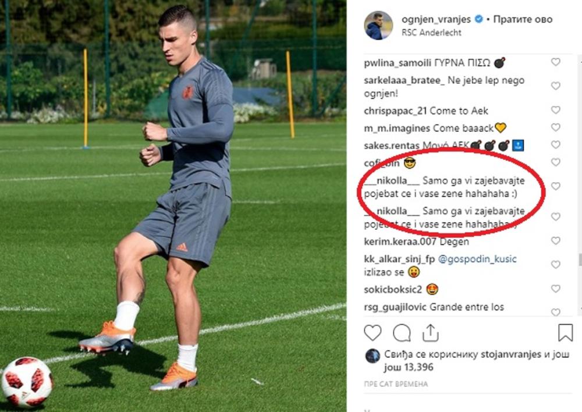Like the m_m.imagines 'Come baaack' comment
Image resolution: width=582 pixels, height=412 pixels.
click(555, 127)
